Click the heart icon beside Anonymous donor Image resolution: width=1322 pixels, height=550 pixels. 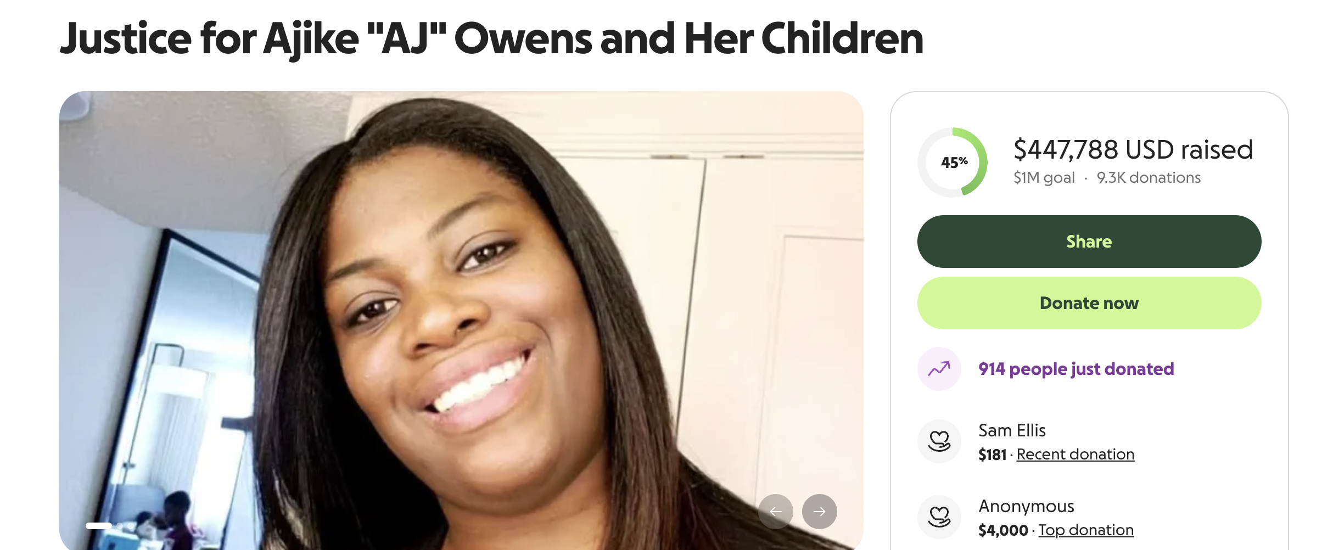pos(939,517)
